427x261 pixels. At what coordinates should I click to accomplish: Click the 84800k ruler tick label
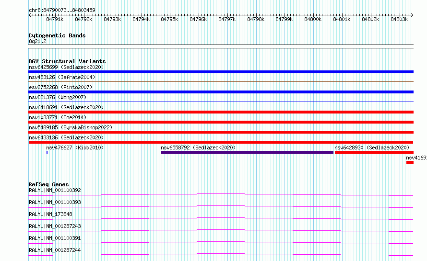(313, 19)
